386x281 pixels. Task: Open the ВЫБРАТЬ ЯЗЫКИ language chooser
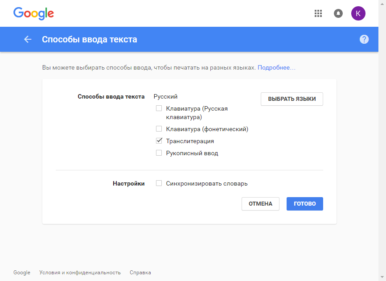(292, 99)
